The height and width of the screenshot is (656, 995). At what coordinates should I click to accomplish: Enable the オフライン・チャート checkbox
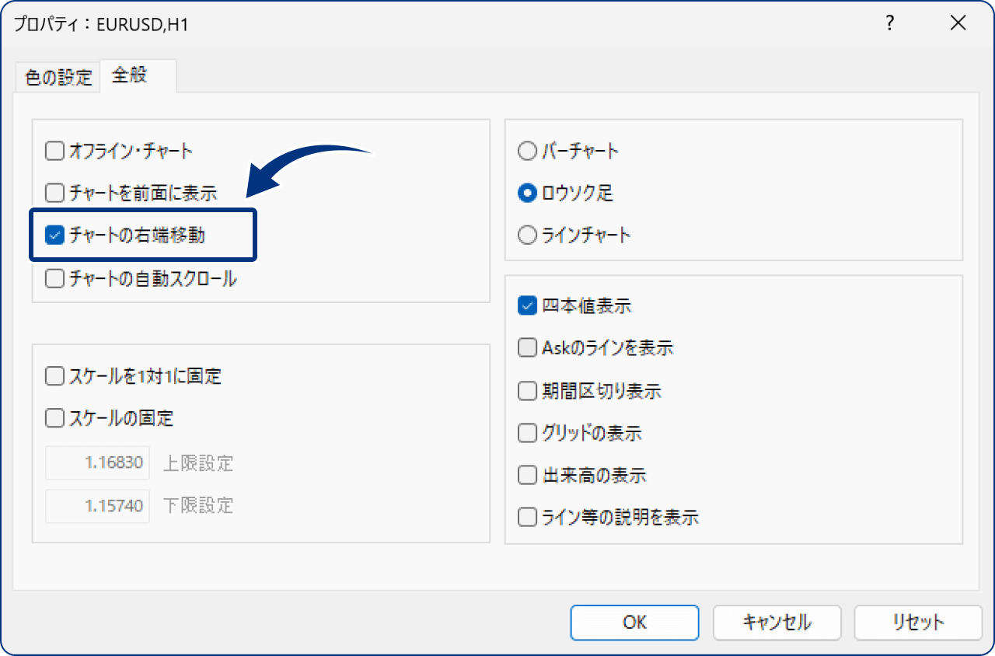[54, 151]
